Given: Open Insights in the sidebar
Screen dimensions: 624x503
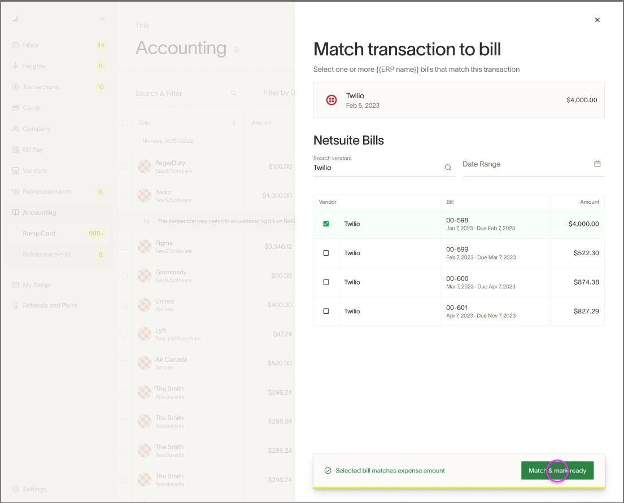Looking at the screenshot, I should pyautogui.click(x=59, y=66).
